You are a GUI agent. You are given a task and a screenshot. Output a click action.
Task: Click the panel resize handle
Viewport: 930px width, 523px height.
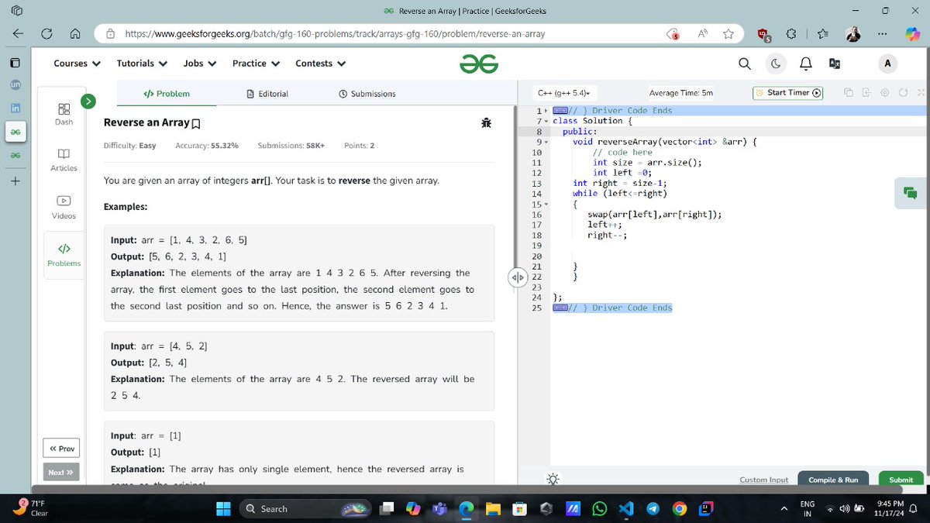[x=517, y=276]
